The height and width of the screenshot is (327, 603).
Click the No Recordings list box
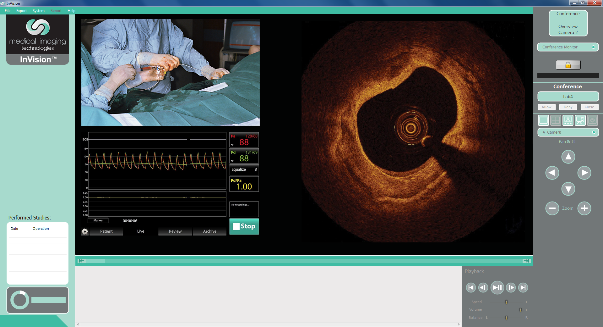click(x=244, y=209)
